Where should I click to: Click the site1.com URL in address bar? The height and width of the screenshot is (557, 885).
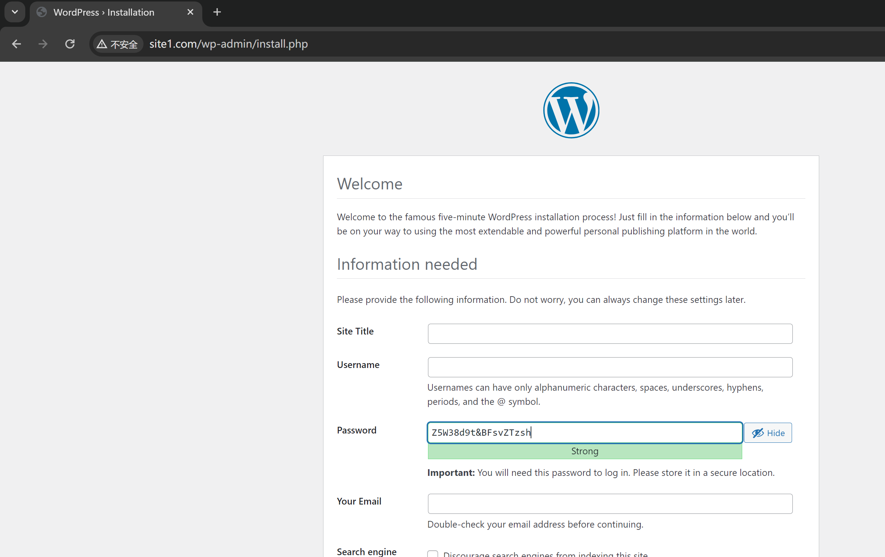(x=228, y=44)
